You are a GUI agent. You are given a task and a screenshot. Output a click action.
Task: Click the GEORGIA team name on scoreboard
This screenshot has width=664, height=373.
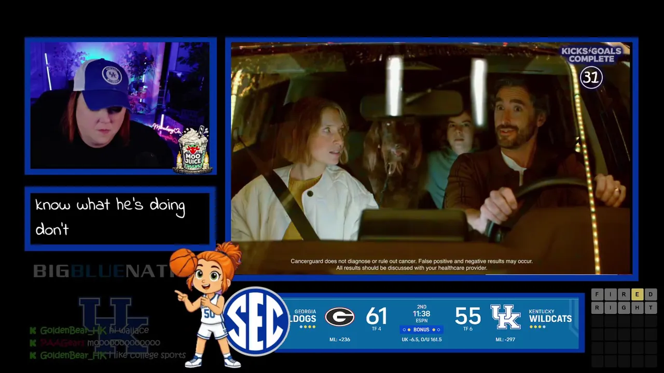pos(305,312)
